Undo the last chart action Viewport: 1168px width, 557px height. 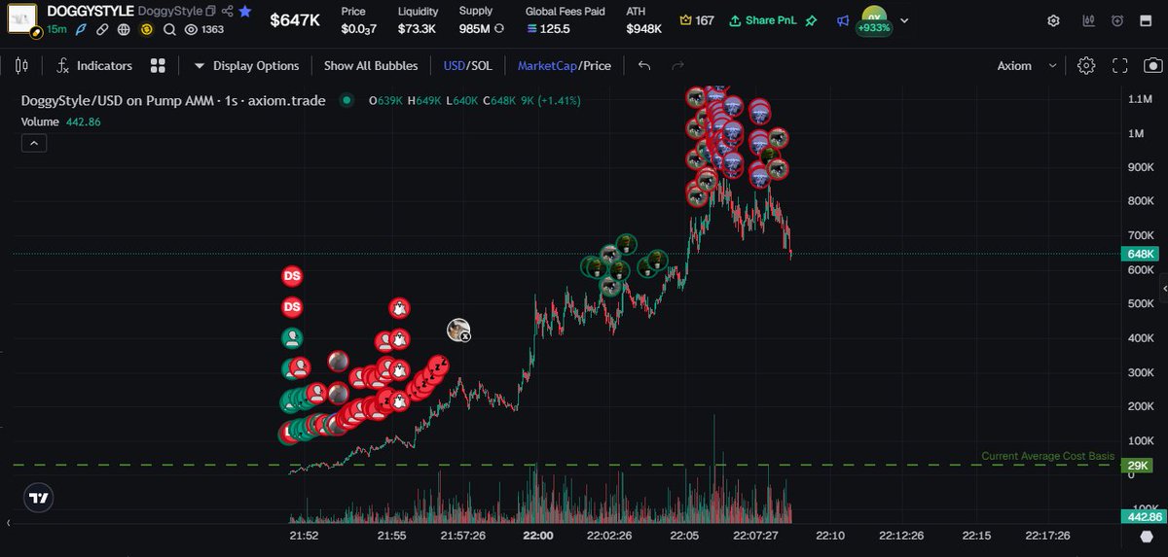tap(644, 65)
